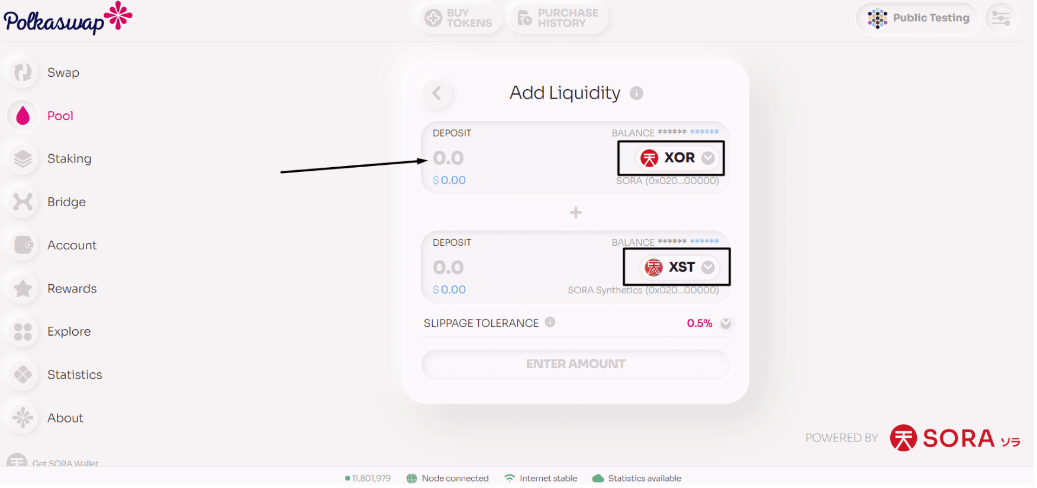The height and width of the screenshot is (488, 1037).
Task: Open the settings sliders icon at top right
Action: click(1000, 18)
